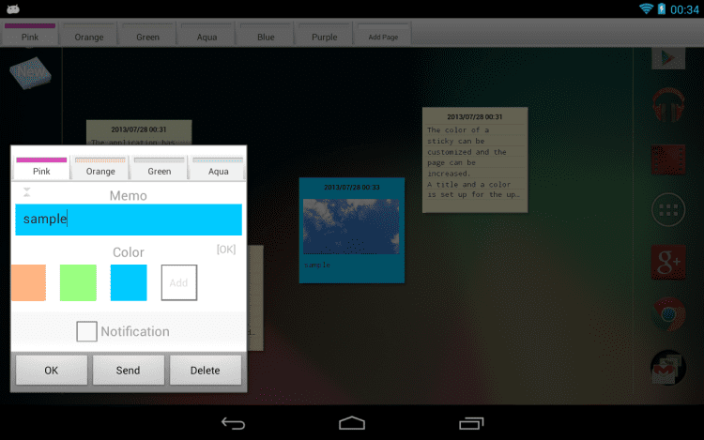Screen dimensions: 704x440
Task: Tap the Send button
Action: [x=129, y=370]
